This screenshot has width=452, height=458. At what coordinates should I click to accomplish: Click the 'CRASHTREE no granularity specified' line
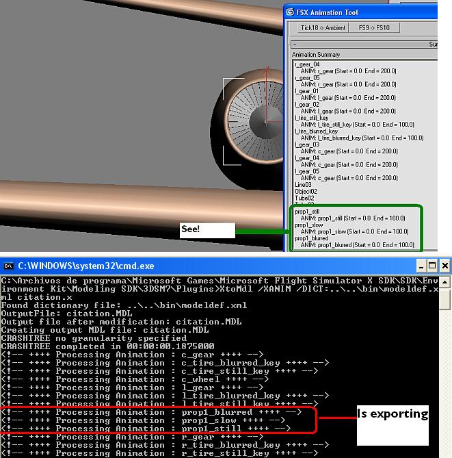click(x=94, y=338)
